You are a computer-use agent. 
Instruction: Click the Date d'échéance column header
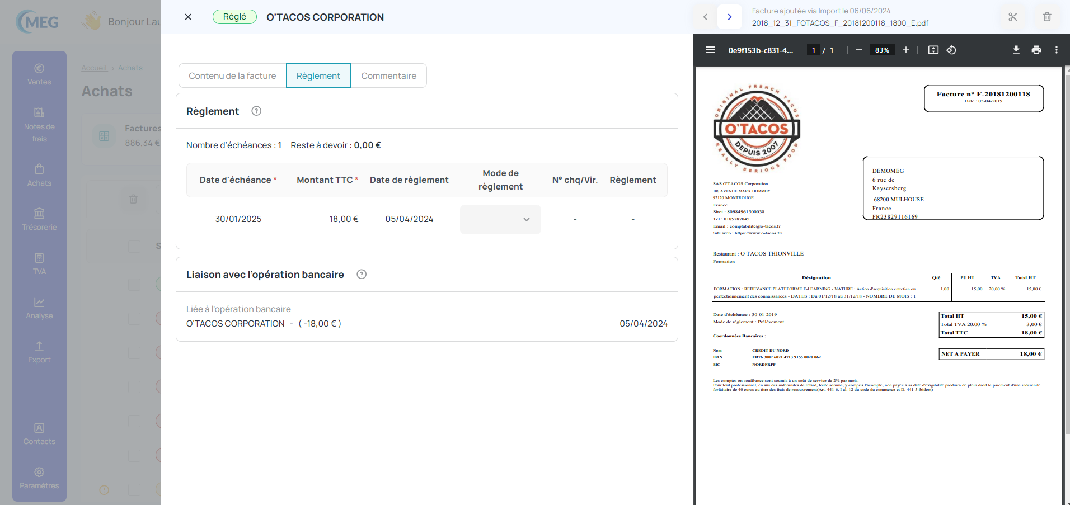pyautogui.click(x=238, y=180)
